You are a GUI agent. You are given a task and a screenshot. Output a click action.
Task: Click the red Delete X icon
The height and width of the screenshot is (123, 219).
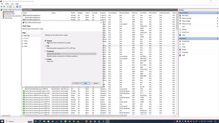coord(180,50)
